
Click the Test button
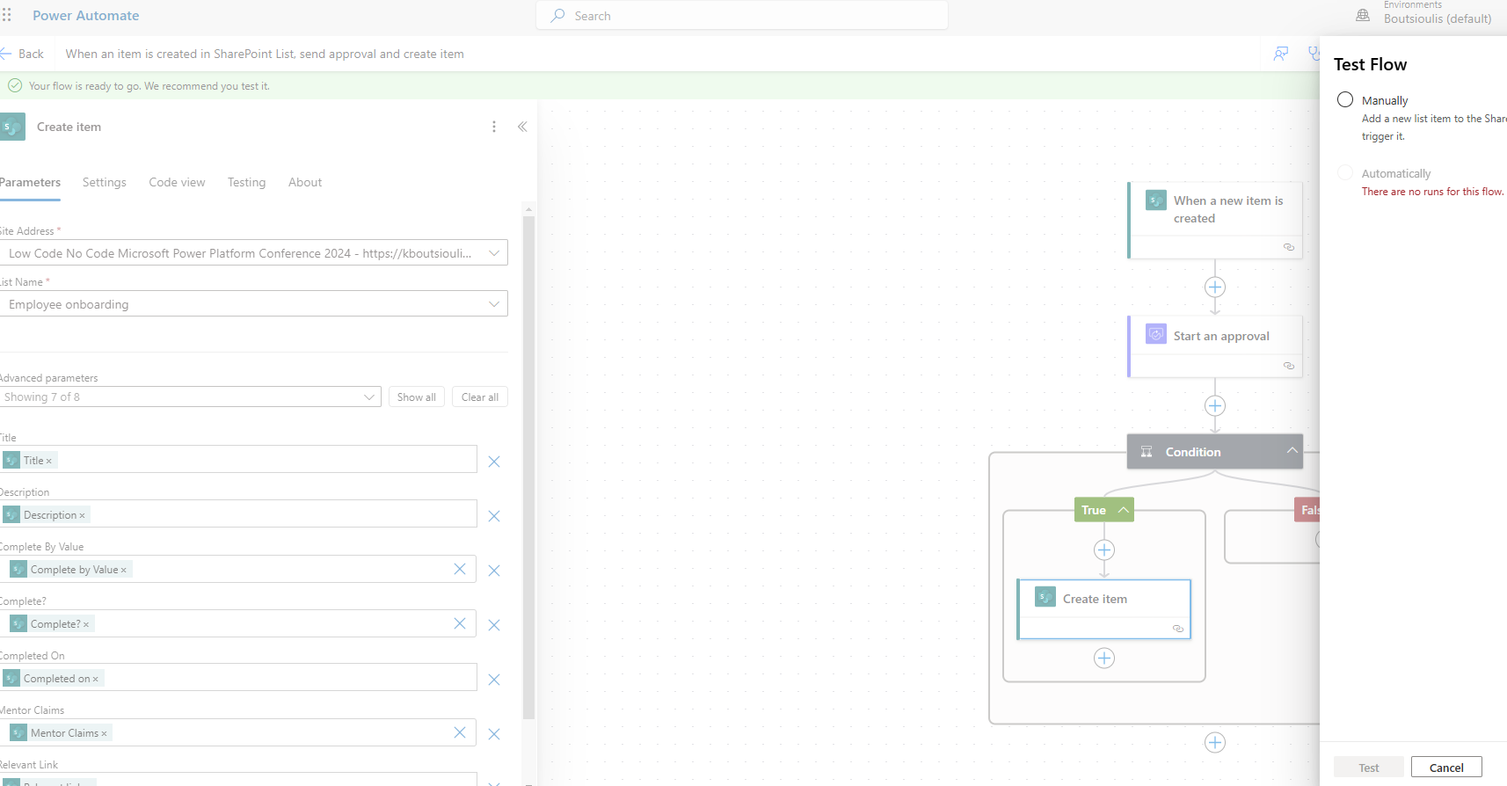click(1369, 768)
